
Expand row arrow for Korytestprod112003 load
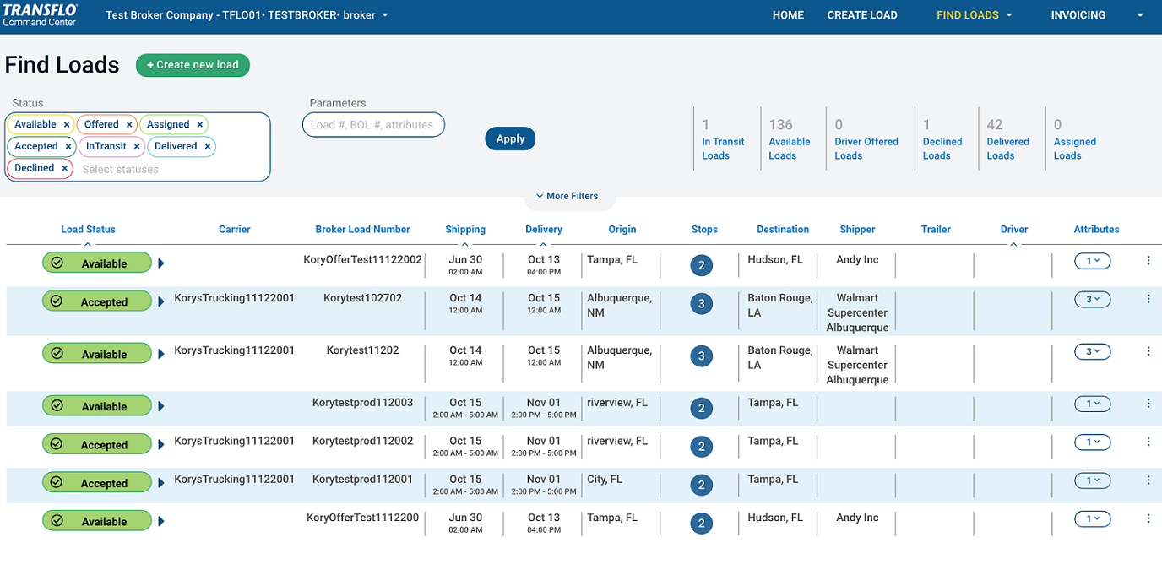(161, 406)
